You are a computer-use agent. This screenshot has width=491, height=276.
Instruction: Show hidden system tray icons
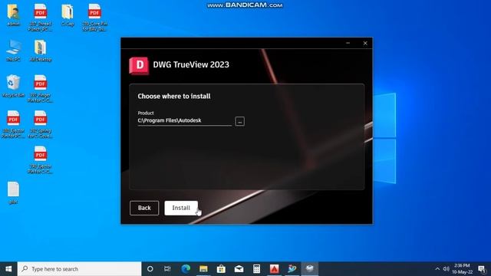pos(437,269)
